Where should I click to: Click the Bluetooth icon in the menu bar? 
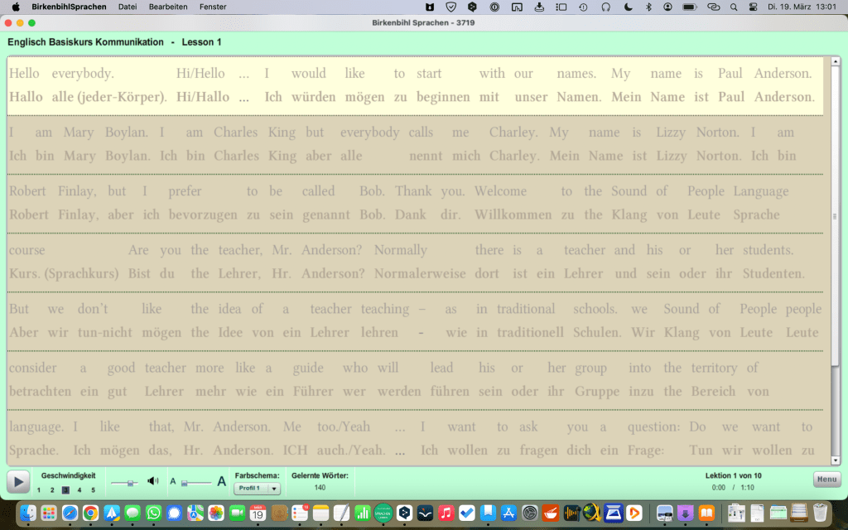[x=648, y=7]
